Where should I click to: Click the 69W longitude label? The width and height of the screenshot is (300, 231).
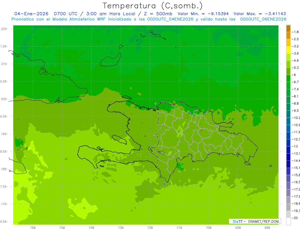coord(238,228)
